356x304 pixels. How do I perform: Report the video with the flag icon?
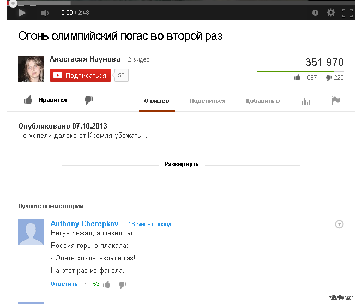[336, 101]
